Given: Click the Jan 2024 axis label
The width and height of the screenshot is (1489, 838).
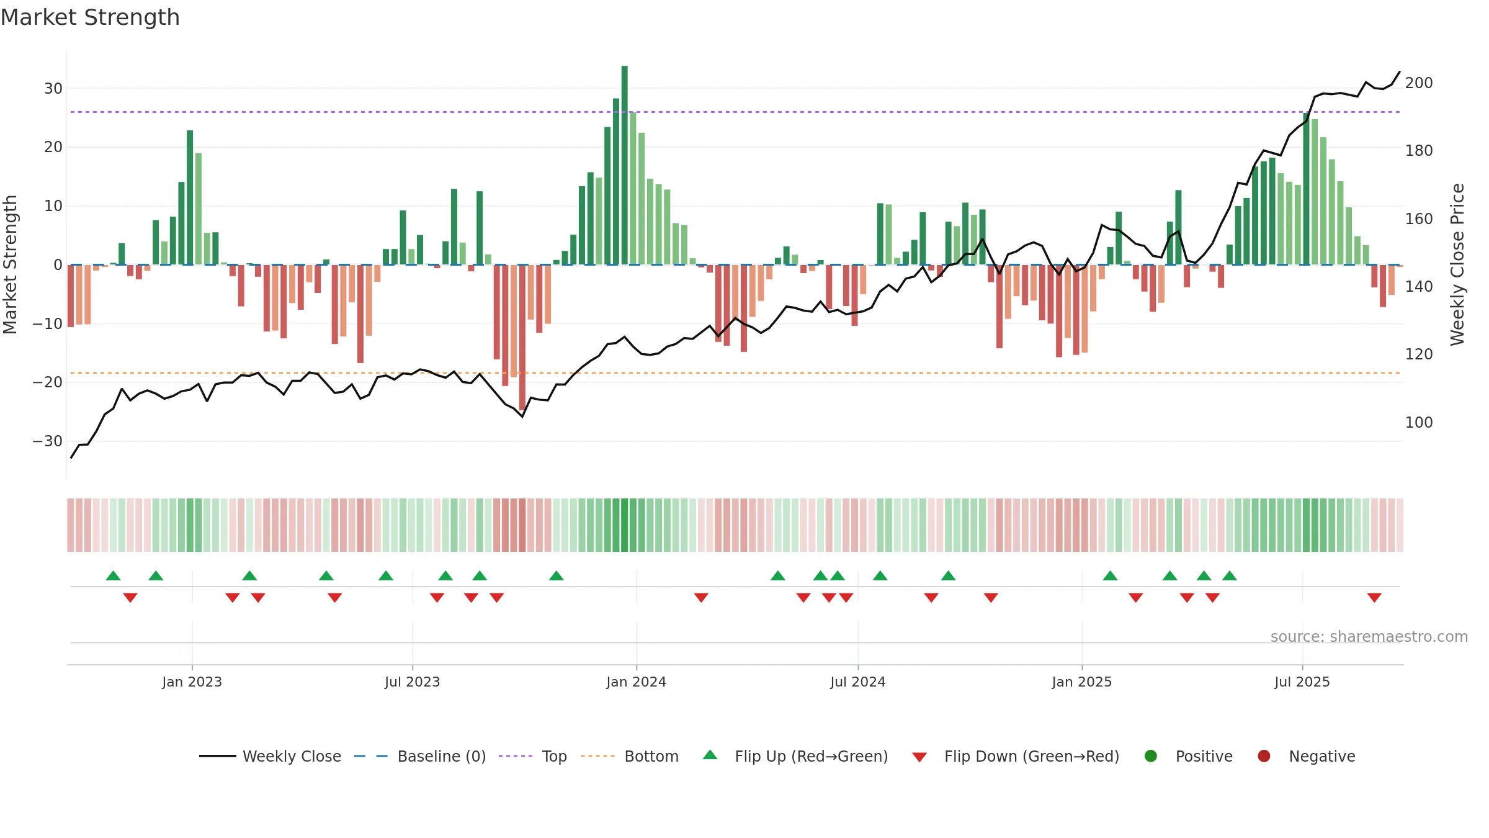Looking at the screenshot, I should 637,682.
